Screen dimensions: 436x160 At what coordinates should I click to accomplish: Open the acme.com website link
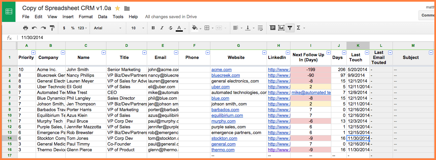[222, 69]
